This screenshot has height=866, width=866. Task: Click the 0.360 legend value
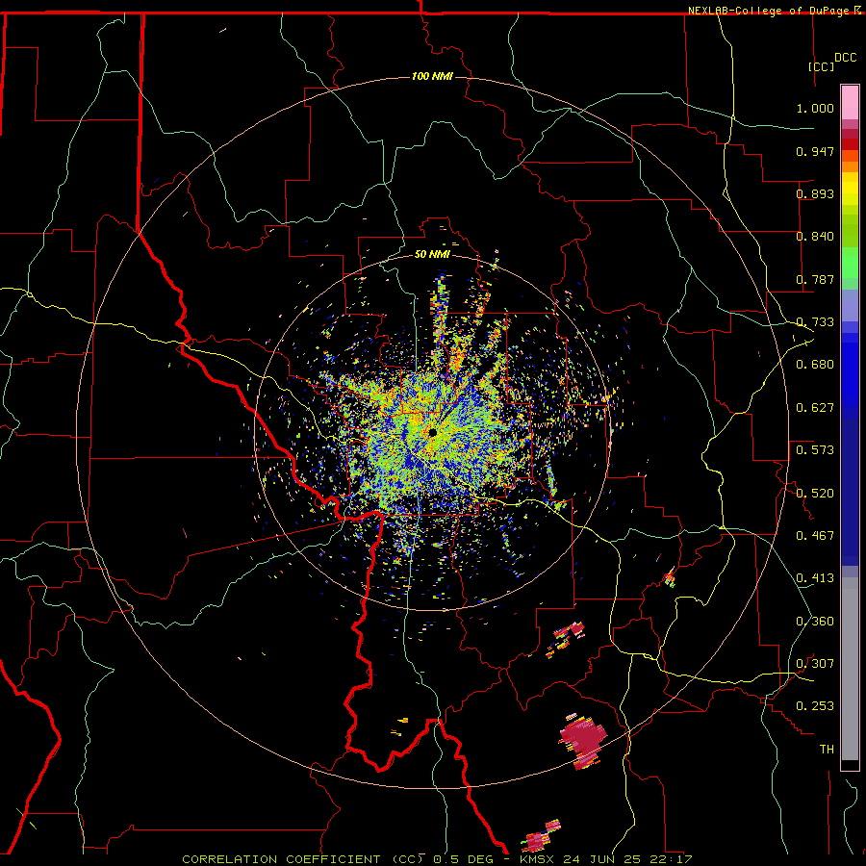(x=815, y=622)
